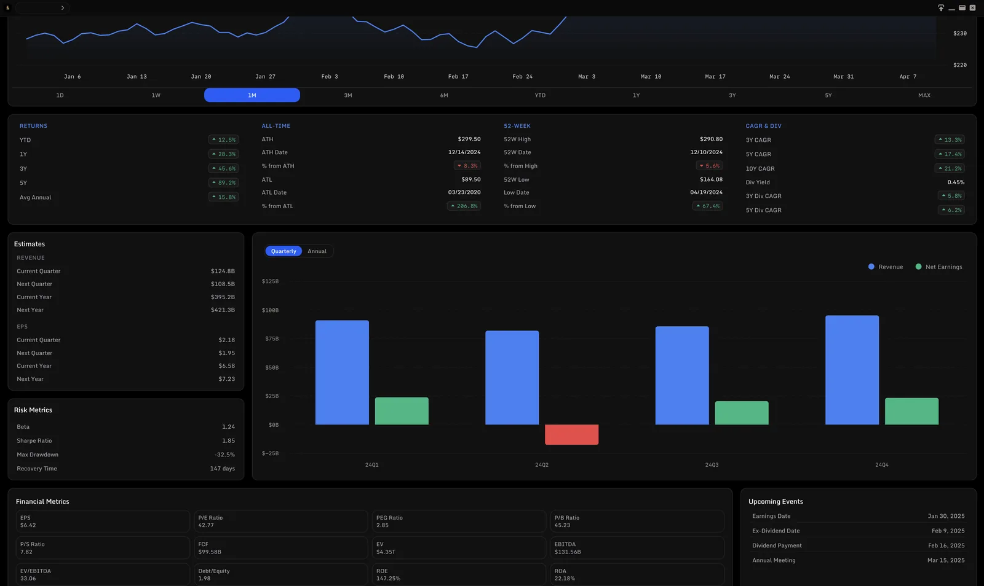Open the P/E Ratio metric card

click(x=281, y=522)
